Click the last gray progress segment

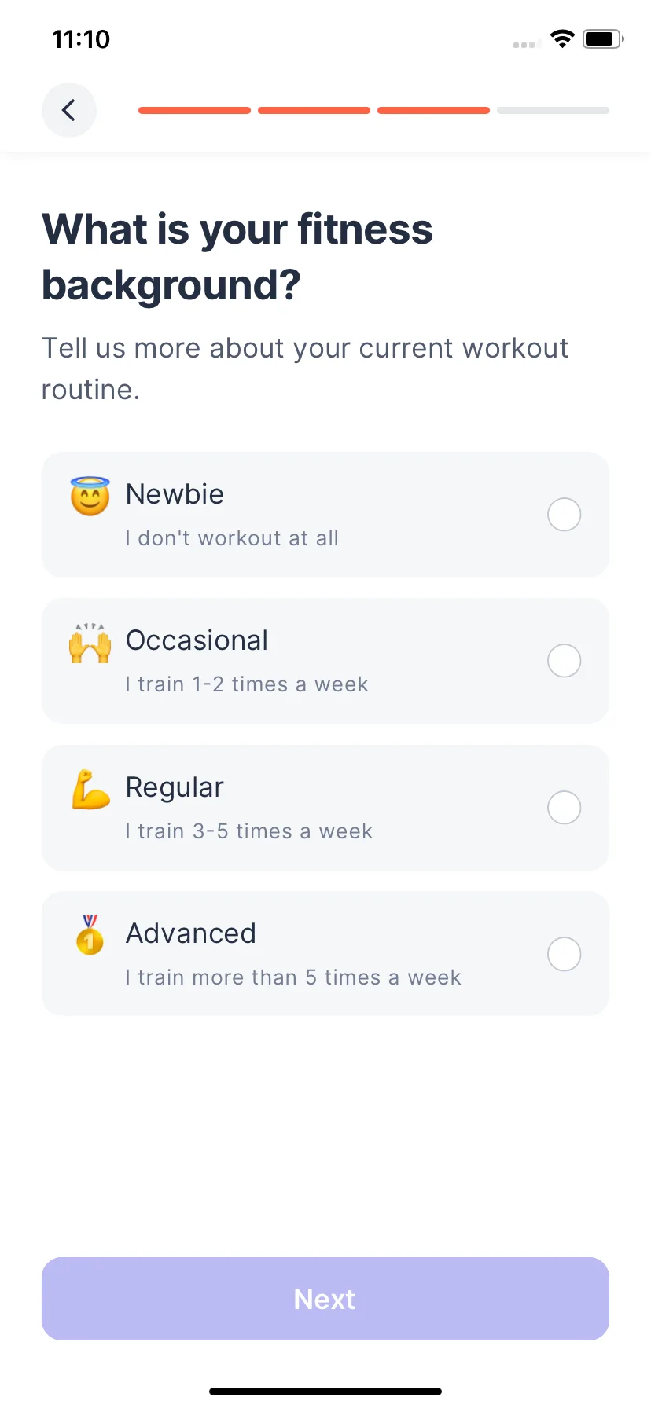[x=554, y=111]
